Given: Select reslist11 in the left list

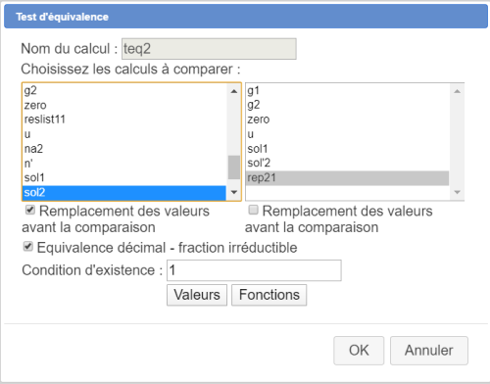Looking at the screenshot, I should click(124, 120).
